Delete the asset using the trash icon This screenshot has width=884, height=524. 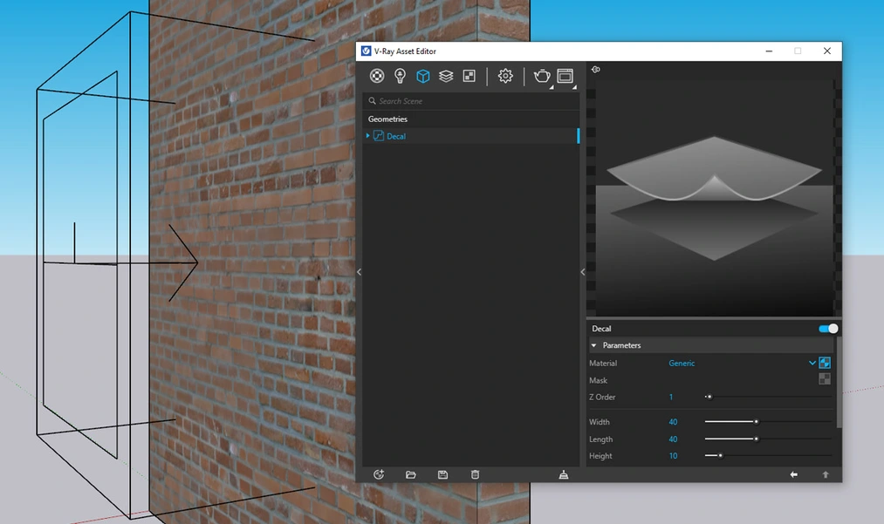pos(474,474)
